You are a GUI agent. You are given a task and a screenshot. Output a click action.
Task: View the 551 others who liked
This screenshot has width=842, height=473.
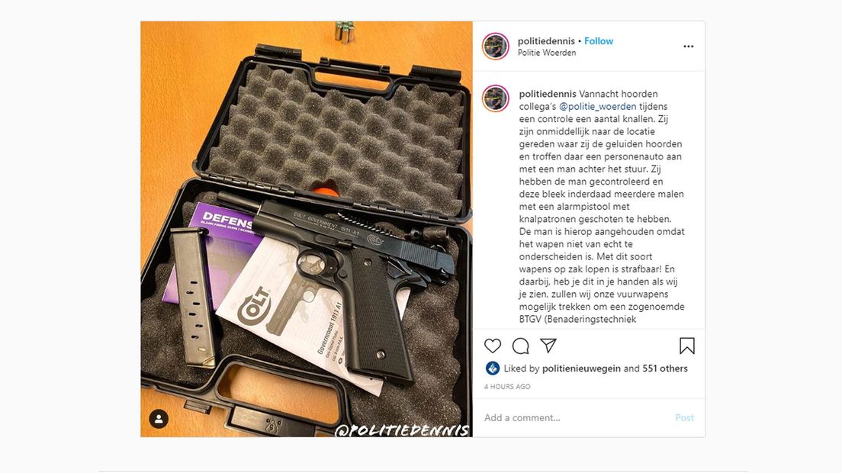(665, 368)
